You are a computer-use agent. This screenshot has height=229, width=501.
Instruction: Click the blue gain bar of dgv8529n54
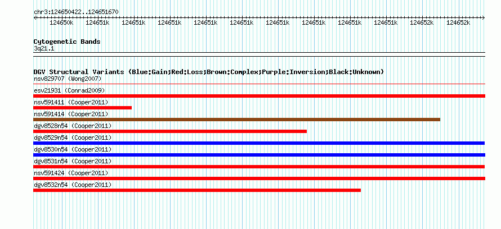(259, 143)
